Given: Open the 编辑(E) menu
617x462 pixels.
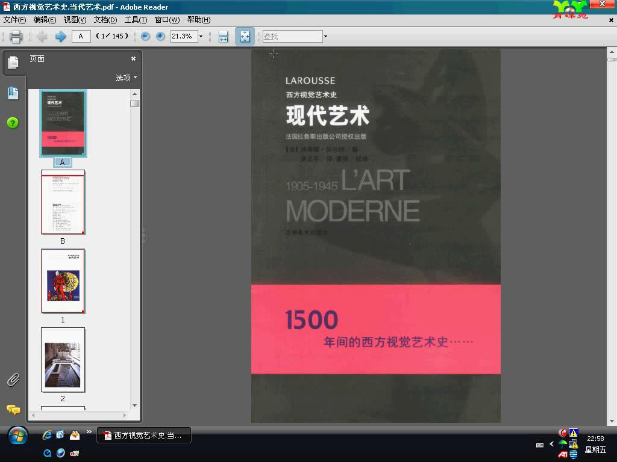Looking at the screenshot, I should [x=45, y=20].
